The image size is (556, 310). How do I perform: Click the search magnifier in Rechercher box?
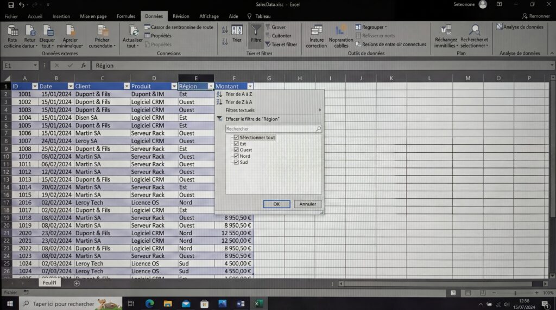318,129
